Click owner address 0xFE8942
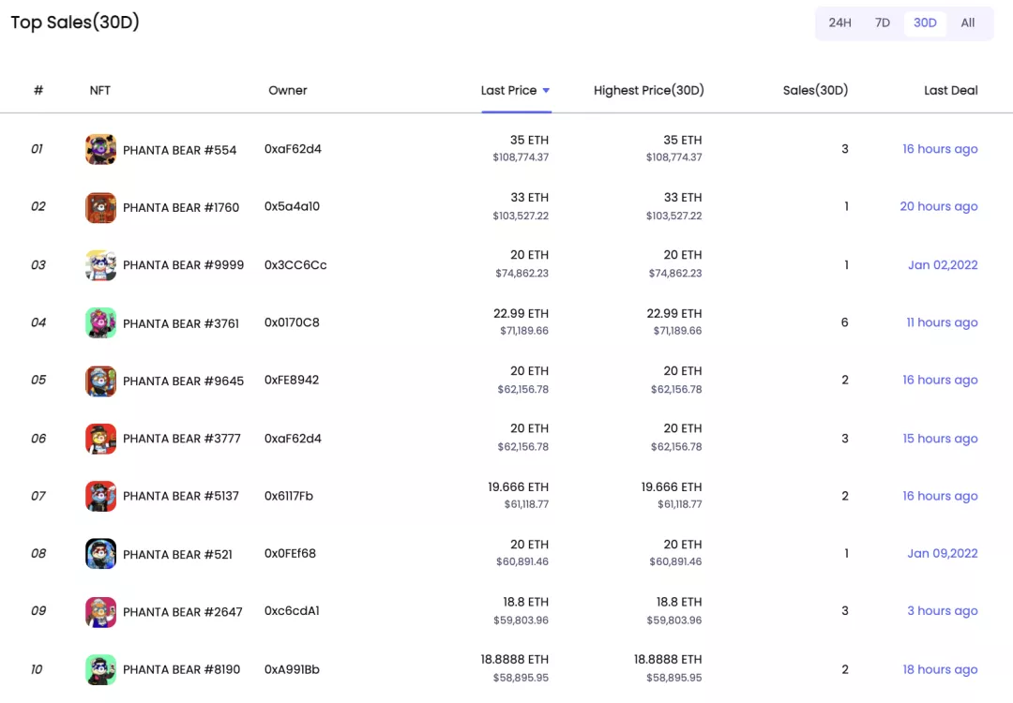 292,380
